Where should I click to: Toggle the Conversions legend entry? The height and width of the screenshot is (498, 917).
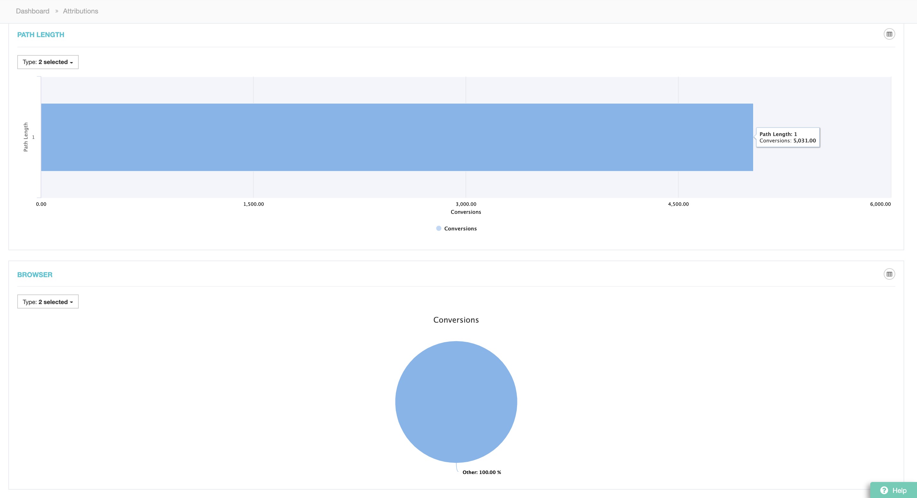tap(460, 229)
